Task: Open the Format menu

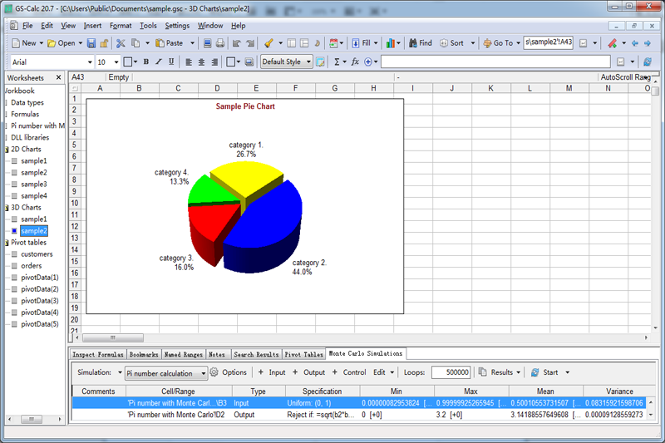Action: pos(121,26)
